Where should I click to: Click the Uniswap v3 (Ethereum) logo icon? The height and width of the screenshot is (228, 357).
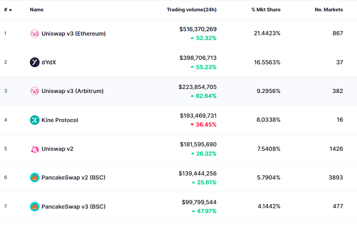34,34
